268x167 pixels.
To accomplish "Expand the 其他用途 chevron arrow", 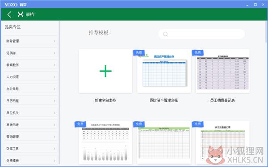I will pos(54,125).
